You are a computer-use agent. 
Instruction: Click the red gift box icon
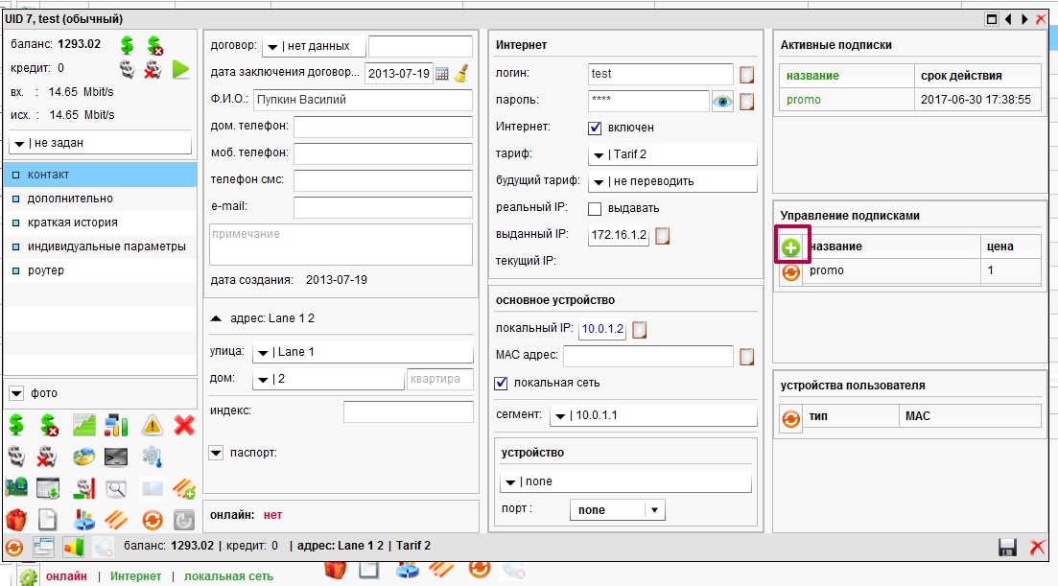click(x=16, y=520)
